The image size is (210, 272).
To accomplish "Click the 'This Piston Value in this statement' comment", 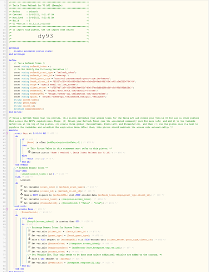I will pos(69,149).
